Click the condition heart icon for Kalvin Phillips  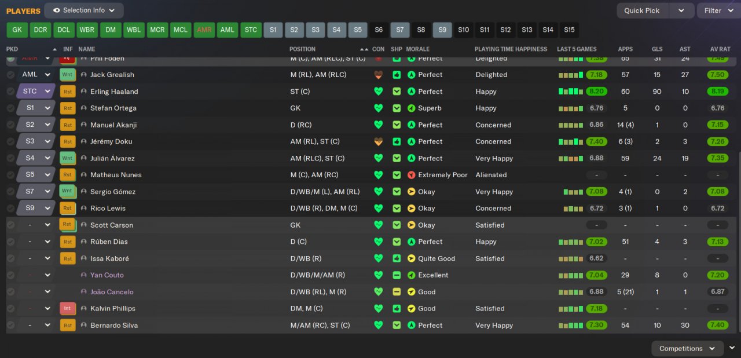(379, 309)
